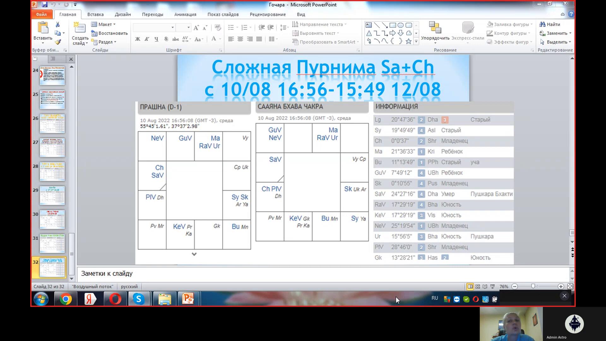Select the rectangle shape in shapes gallery
The image size is (606, 341).
coord(393,25)
